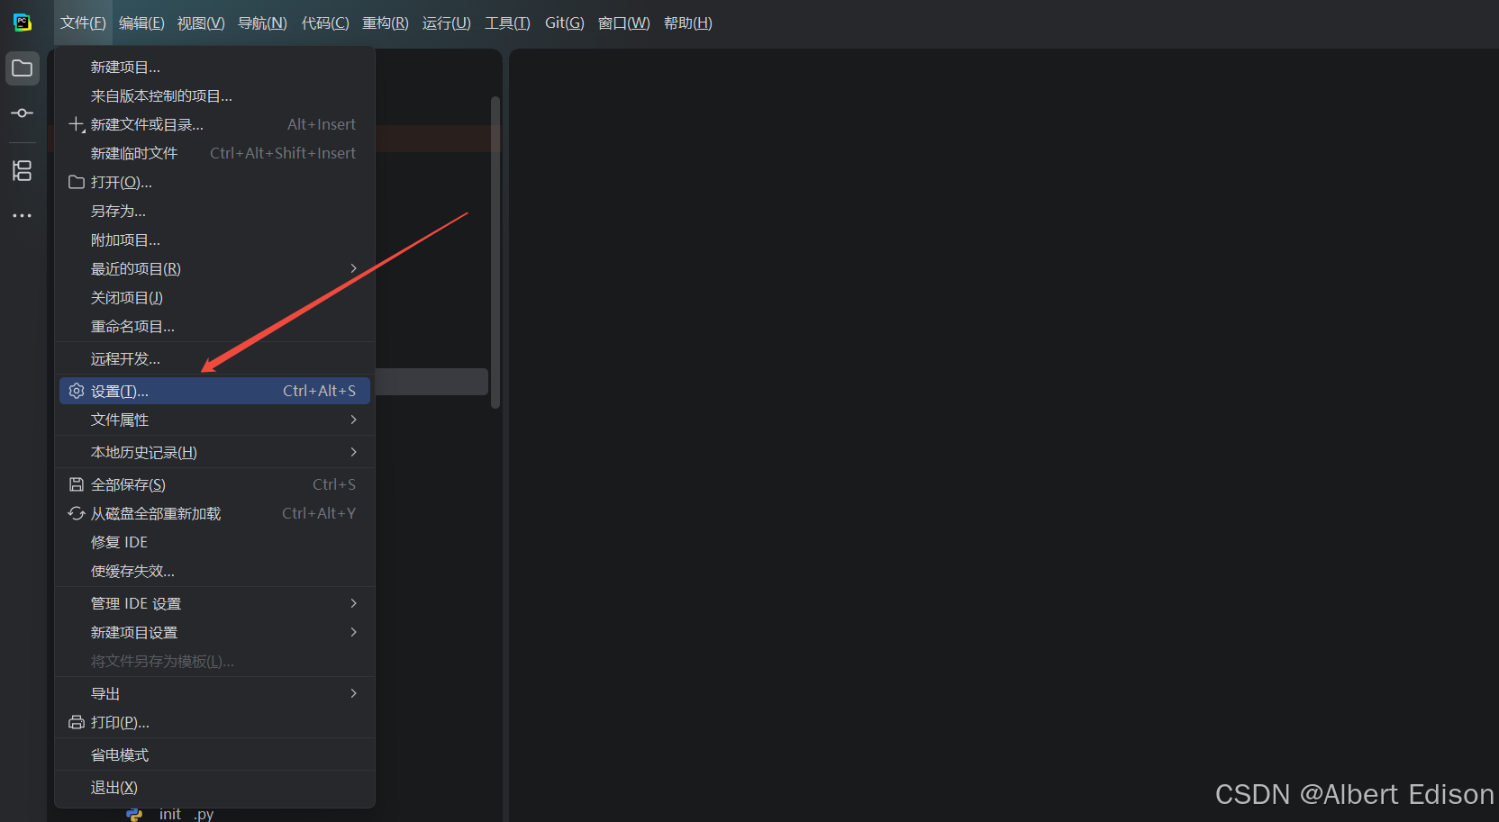
Task: Expand the 管理 IDE 设置 submenu arrow
Action: 353,603
